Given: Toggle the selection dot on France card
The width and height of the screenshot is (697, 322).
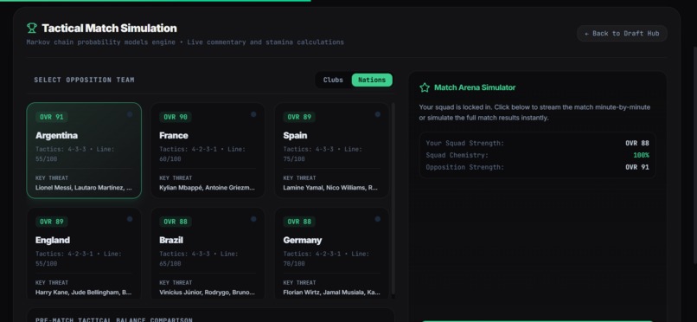Looking at the screenshot, I should 254,114.
